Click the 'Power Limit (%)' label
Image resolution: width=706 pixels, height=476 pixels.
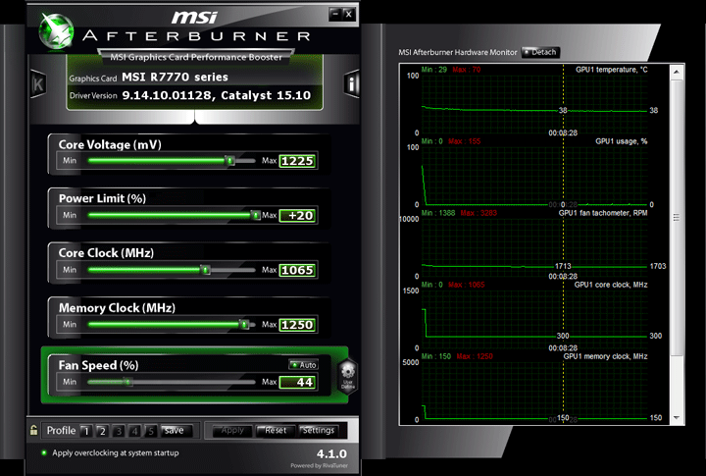tap(102, 199)
